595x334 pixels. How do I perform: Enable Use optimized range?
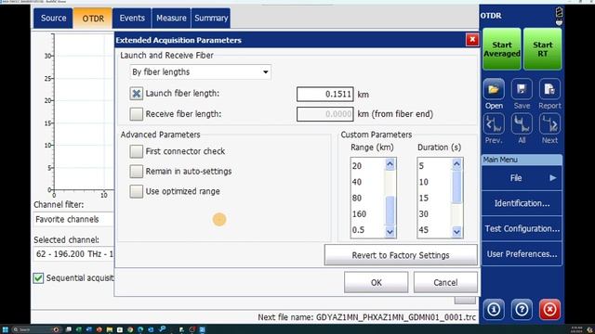[137, 192]
